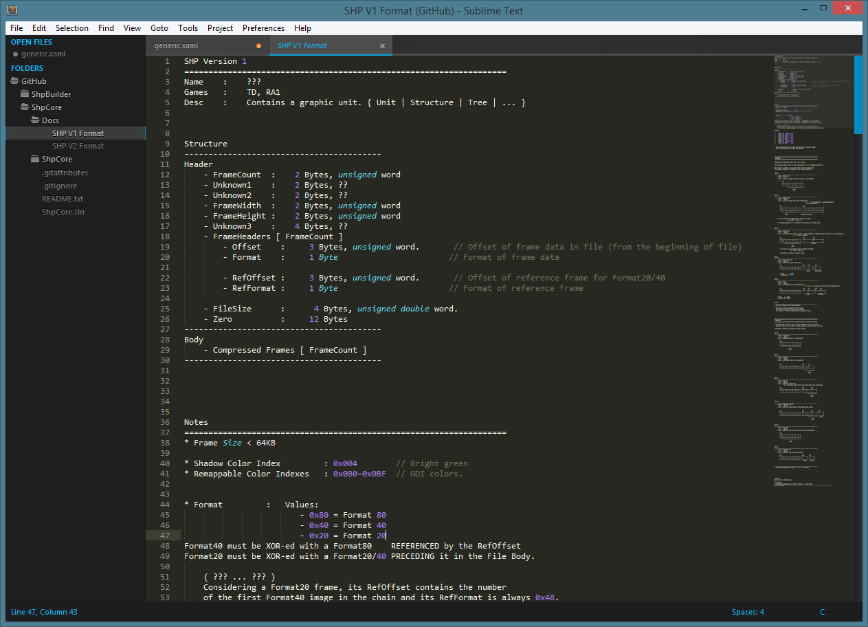
Task: Click 'Compressed Frames [ FrameCount ]' text
Action: pos(290,350)
